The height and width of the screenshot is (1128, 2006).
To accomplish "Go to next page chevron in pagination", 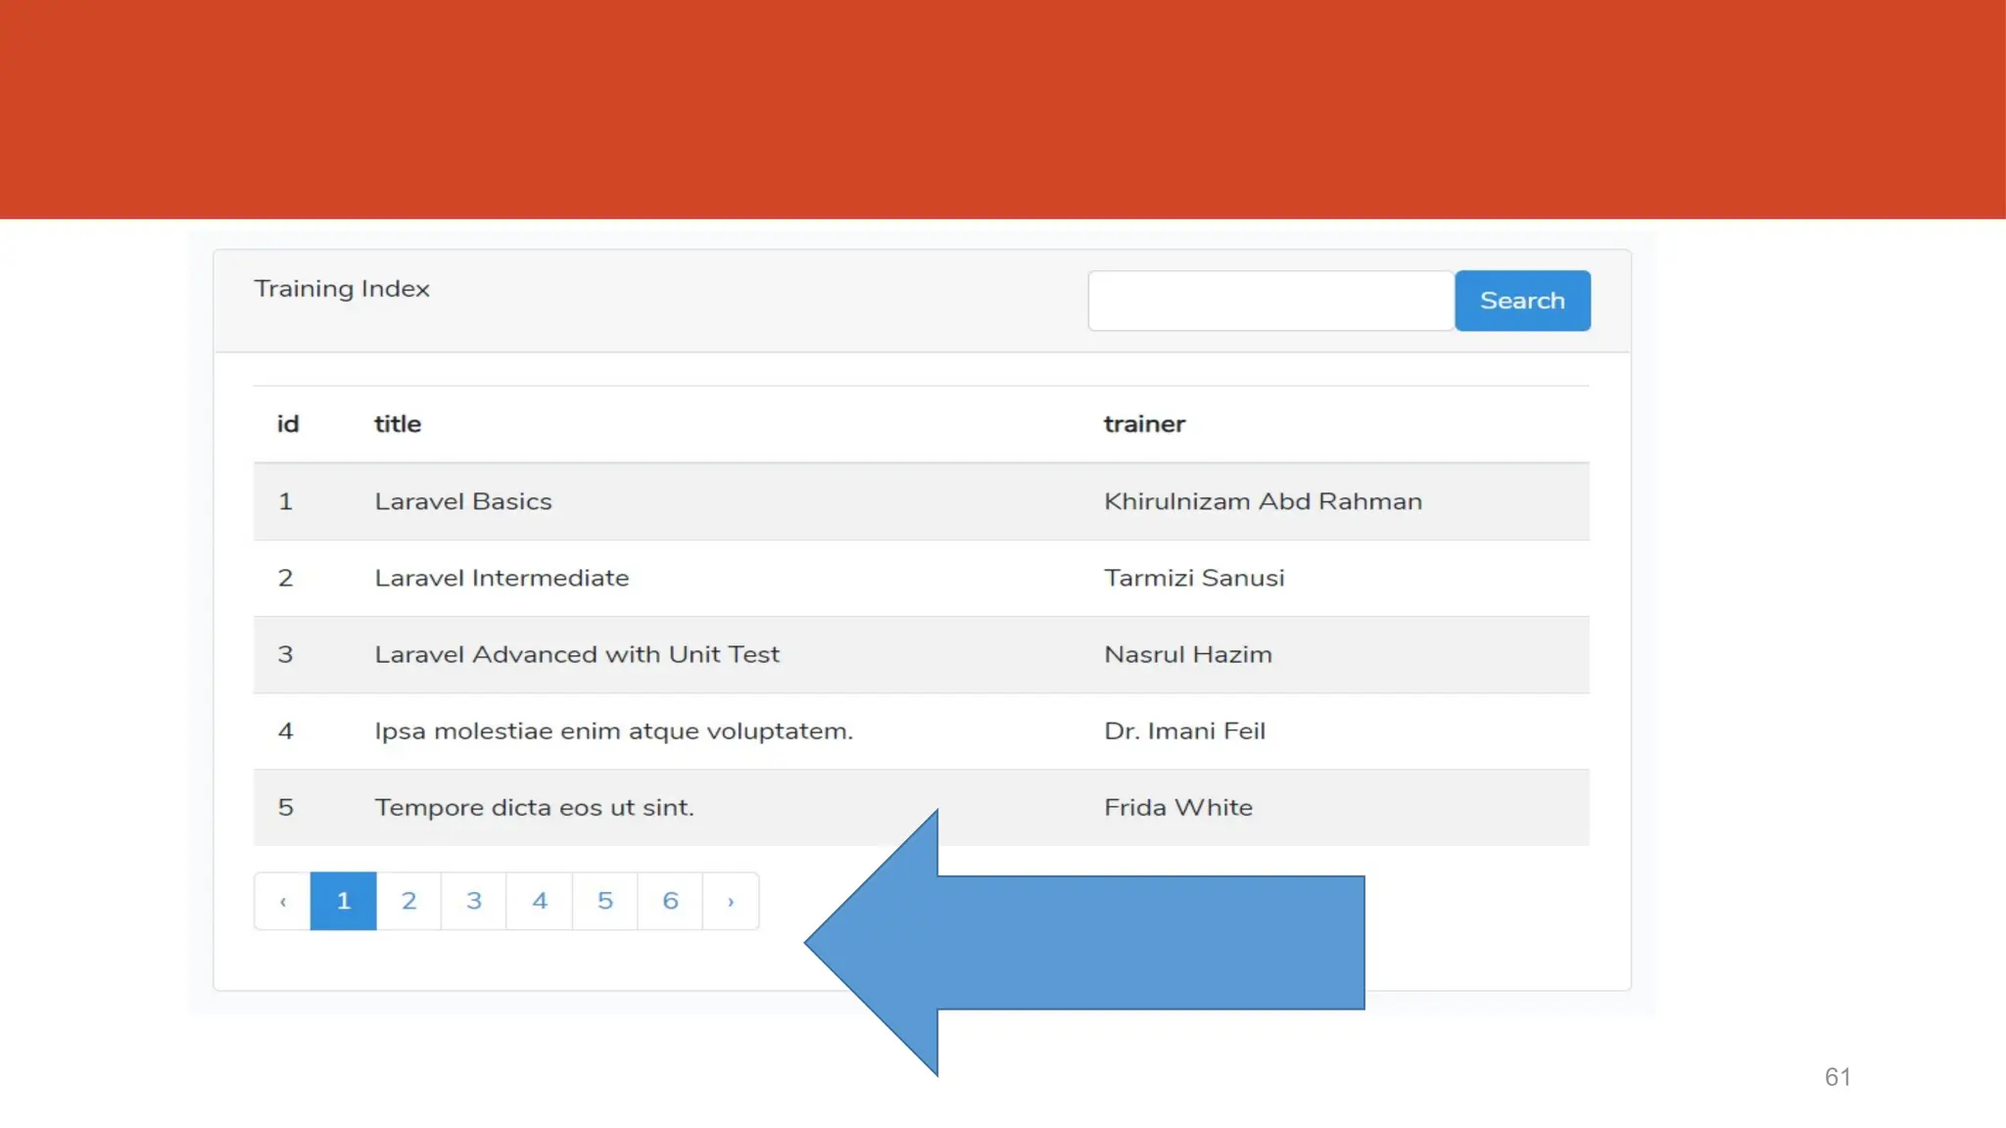I will click(x=730, y=901).
